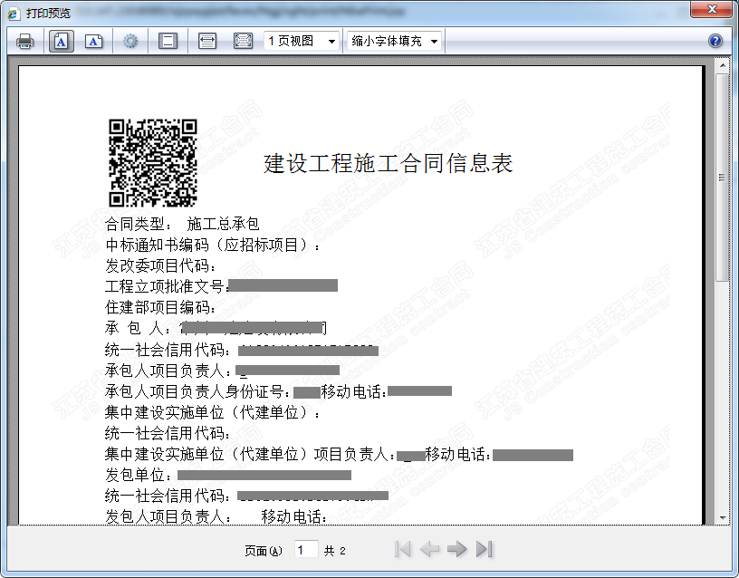Screen dimensions: 739x578
Task: Open the 缩小字体填充 scaling dropdown
Action: pyautogui.click(x=394, y=41)
